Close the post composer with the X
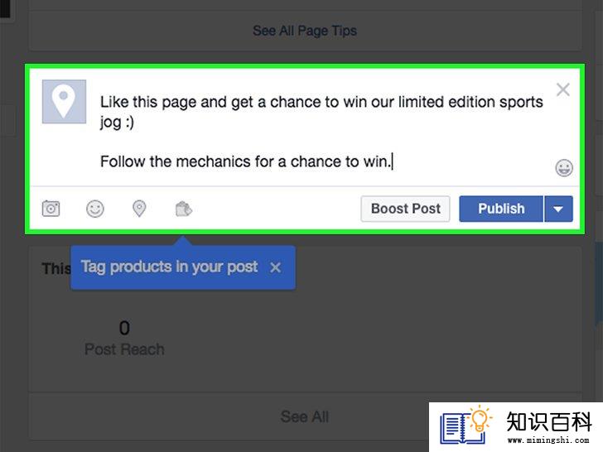The width and height of the screenshot is (603, 452). point(563,89)
